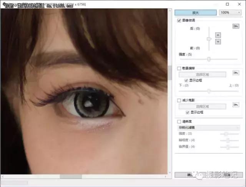This screenshot has width=246, height=187.
Task: Click the 精细度 (4) slider
Action: 229,141
